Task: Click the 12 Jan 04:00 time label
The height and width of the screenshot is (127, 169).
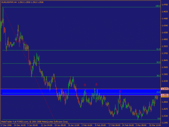Action: (47, 125)
